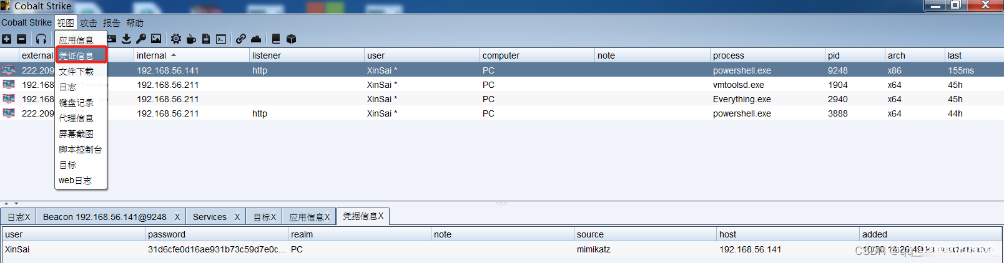The width and height of the screenshot is (1004, 263).
Task: Open the 报告 menu
Action: [x=112, y=22]
